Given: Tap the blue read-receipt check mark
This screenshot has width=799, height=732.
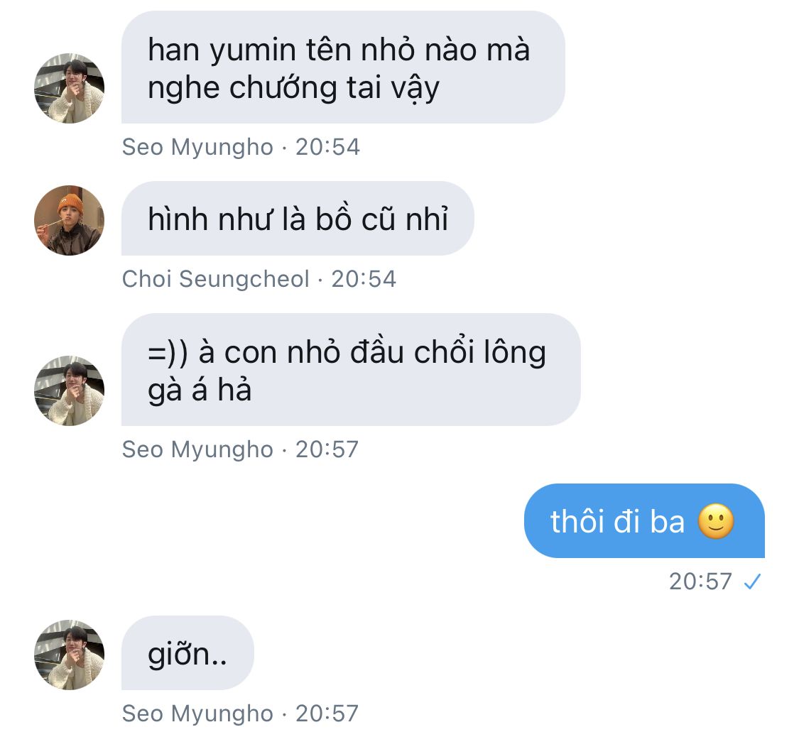Looking at the screenshot, I should pyautogui.click(x=751, y=582).
